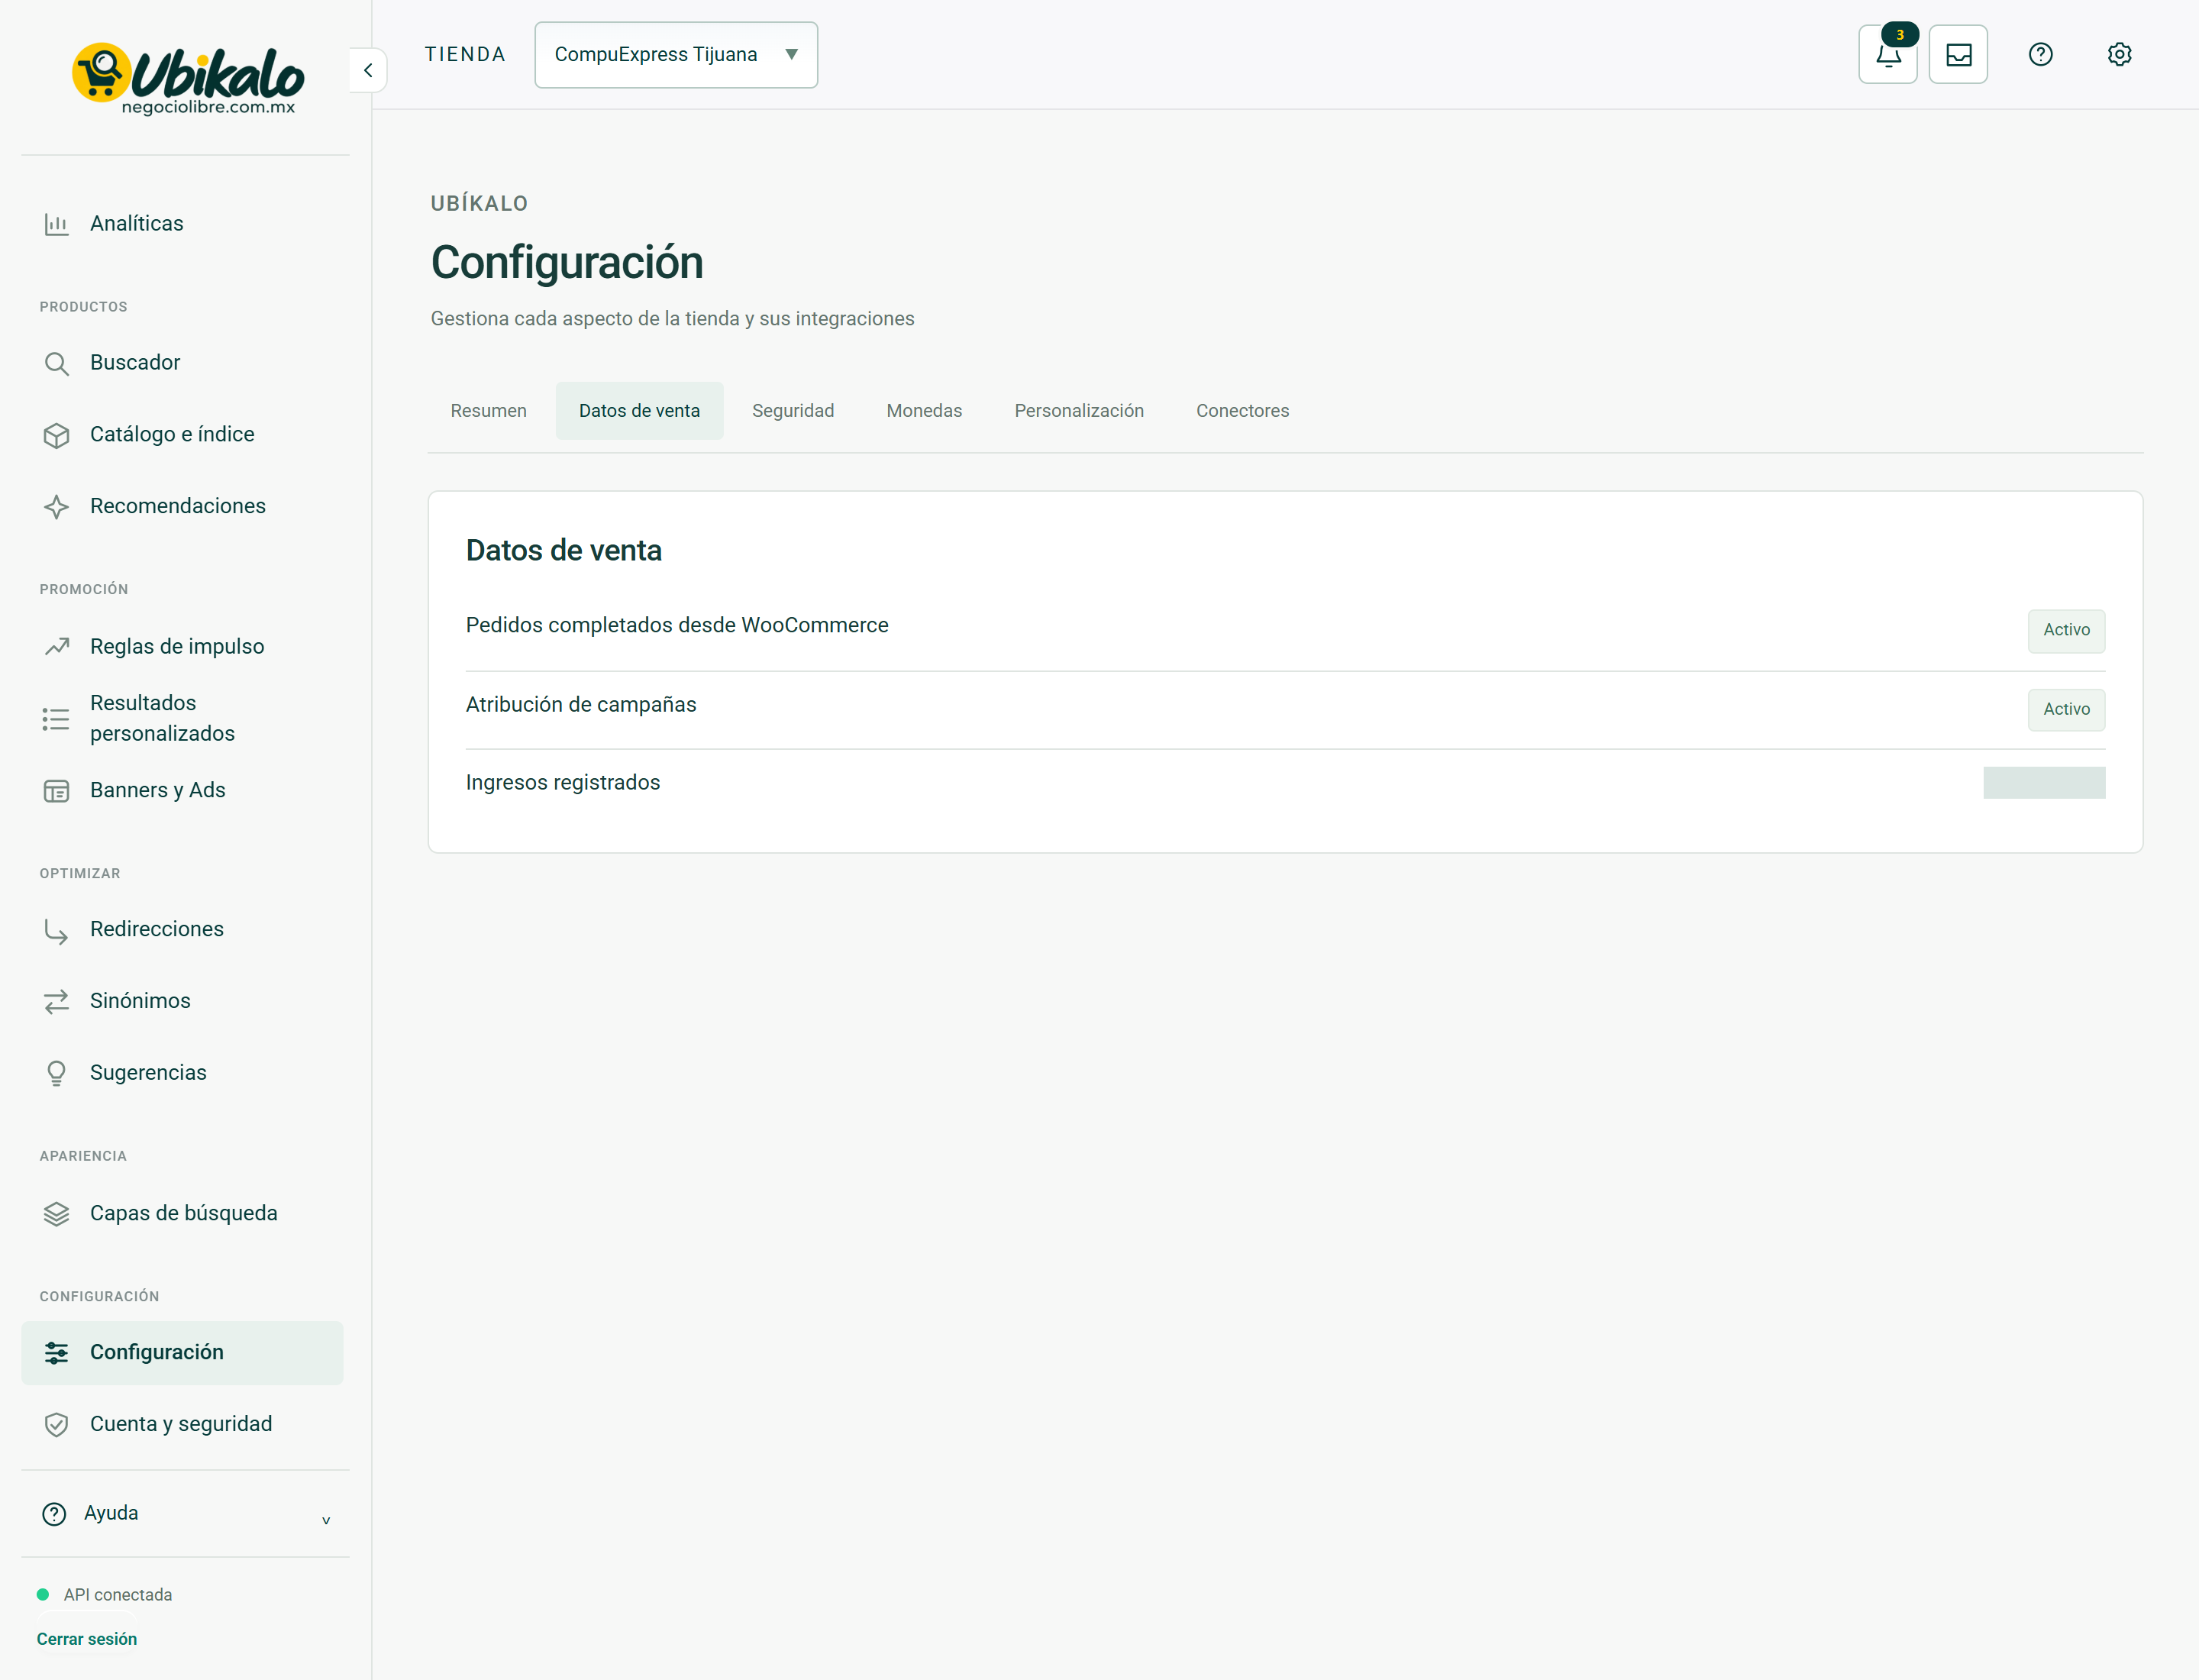The image size is (2199, 1680).
Task: Go to Redirecciones page
Action: [x=182, y=930]
